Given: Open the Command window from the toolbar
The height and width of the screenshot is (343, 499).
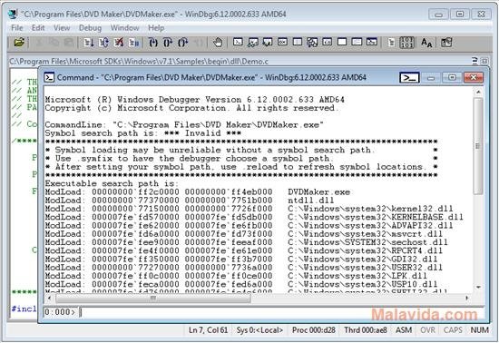Looking at the screenshot, I should [238, 42].
